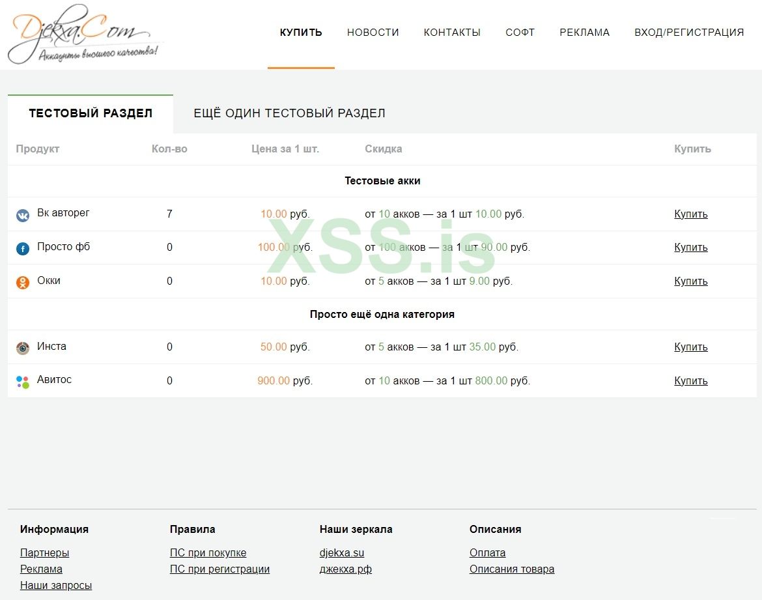Click Купить link for Окки
Viewport: 762px width, 600px height.
690,281
